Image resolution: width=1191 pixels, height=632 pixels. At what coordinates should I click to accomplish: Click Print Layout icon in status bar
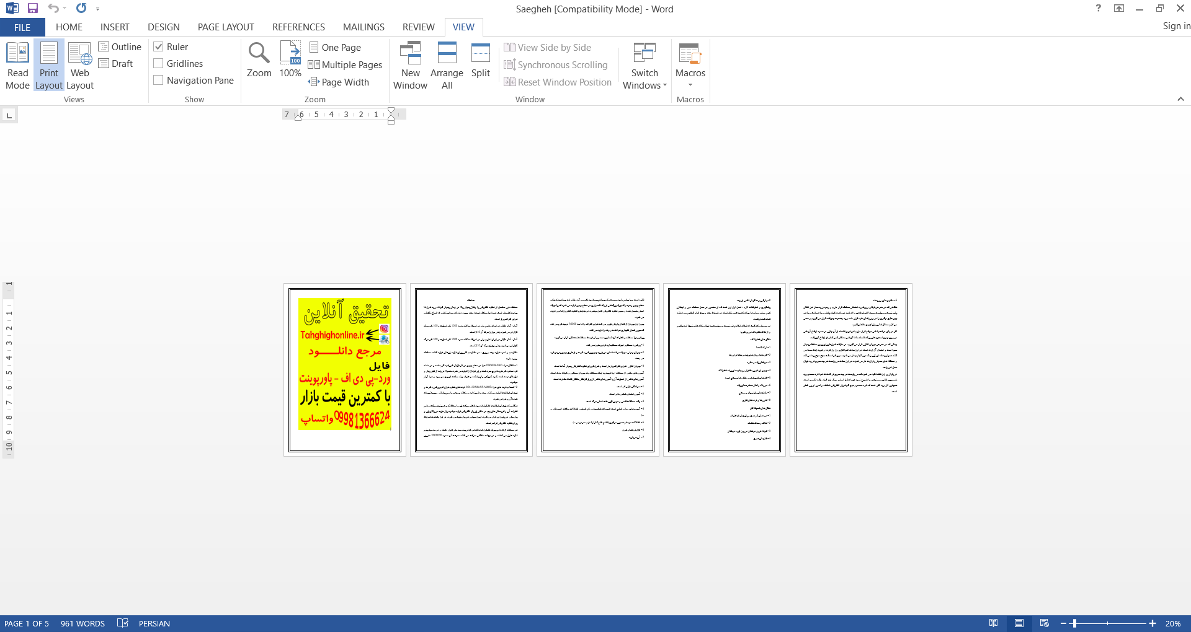point(1019,623)
